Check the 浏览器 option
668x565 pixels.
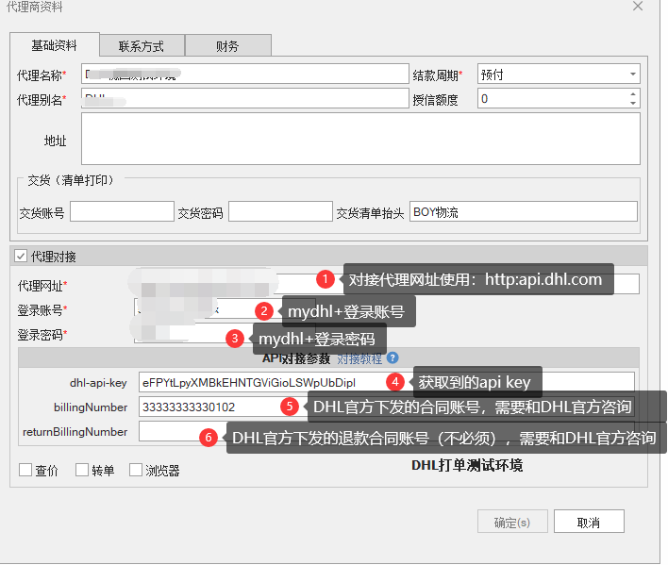coord(136,470)
